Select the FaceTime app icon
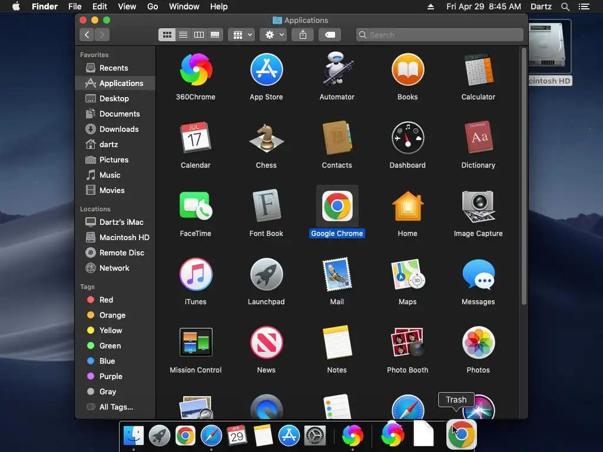The image size is (603, 452). (x=196, y=206)
